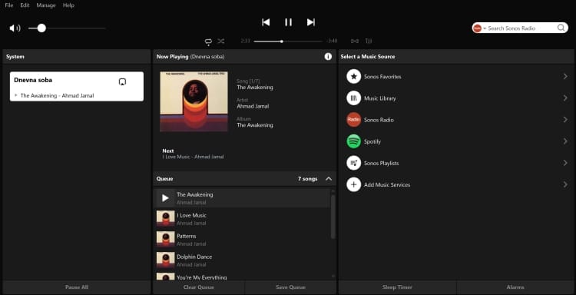Collapse the Queue panel
Screen dimensions: 576x295
[329, 179]
